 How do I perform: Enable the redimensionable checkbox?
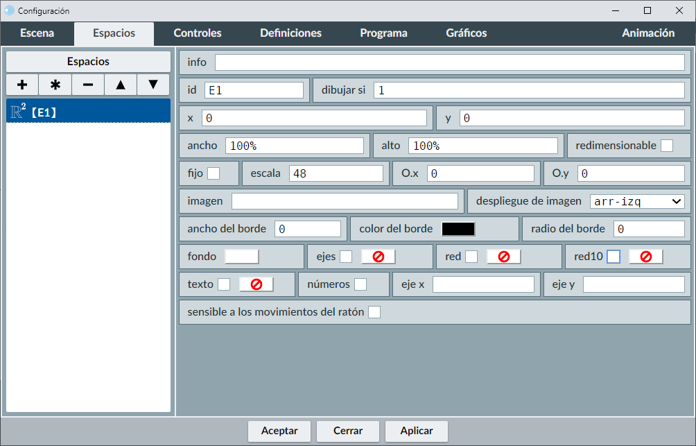(x=666, y=146)
